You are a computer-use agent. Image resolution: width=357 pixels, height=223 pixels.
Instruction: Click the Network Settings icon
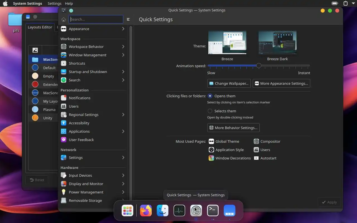pos(64,157)
